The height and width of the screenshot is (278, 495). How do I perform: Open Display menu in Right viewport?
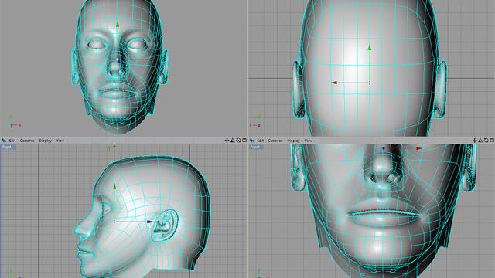coord(46,141)
